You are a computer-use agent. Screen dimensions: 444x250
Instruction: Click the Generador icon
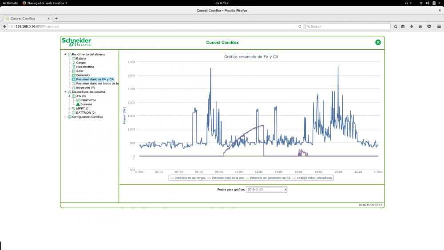pos(74,75)
